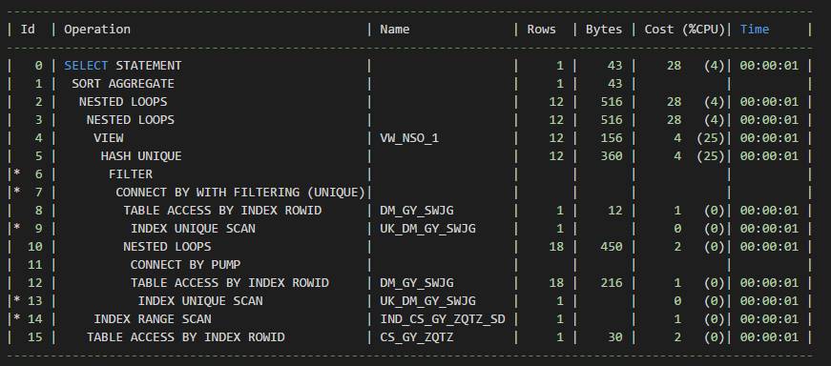Click the Id column header
Screen dimensions: 831x366
coord(28,30)
